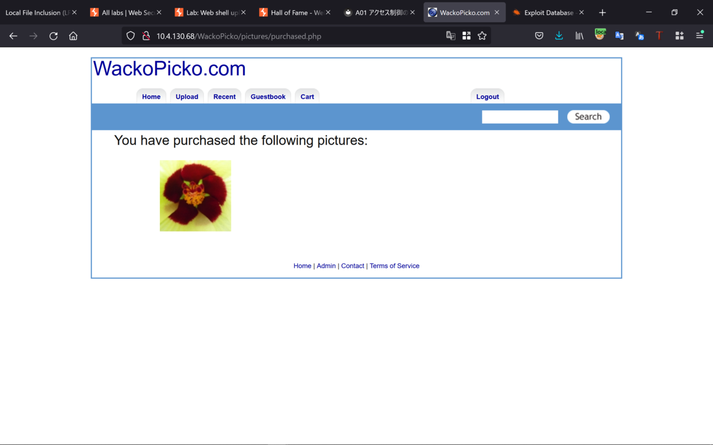This screenshot has width=713, height=445.
Task: Translate this page using address bar icon
Action: click(451, 36)
